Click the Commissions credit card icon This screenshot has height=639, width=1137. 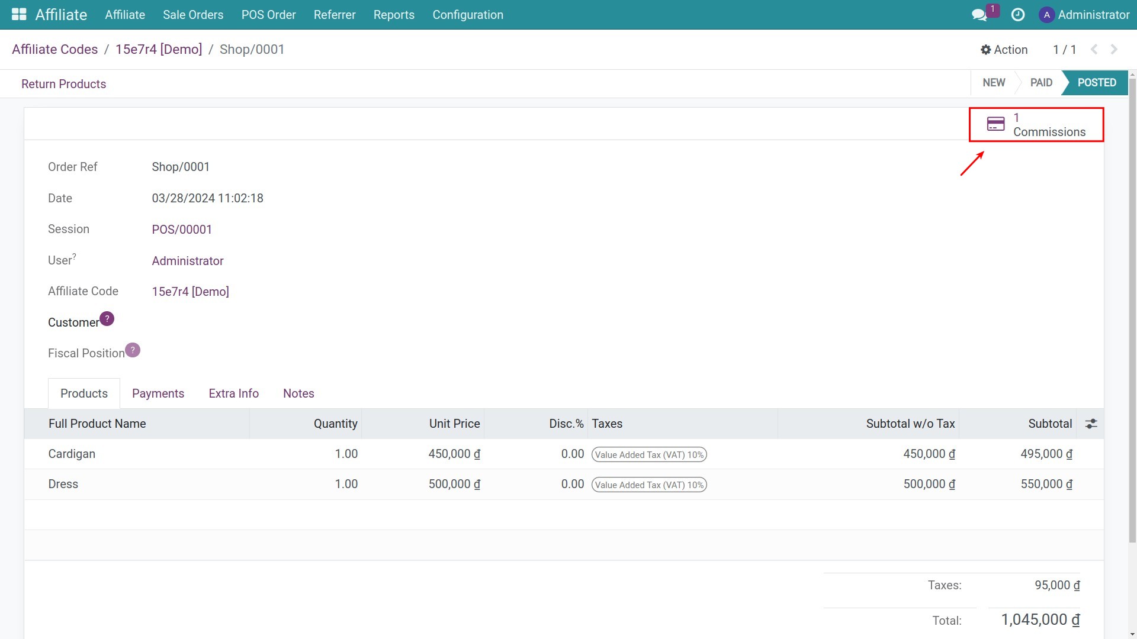click(995, 124)
